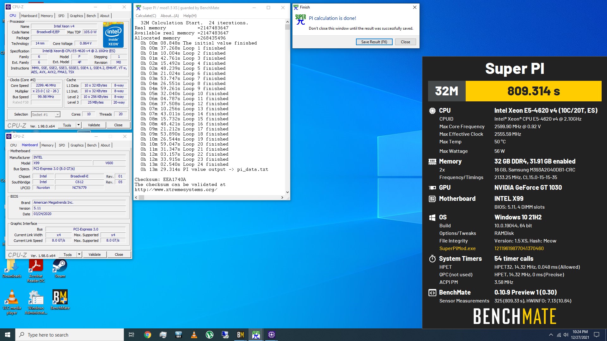Switch to Memory tab in upper CPU-Z
607x341 pixels.
pos(47,16)
